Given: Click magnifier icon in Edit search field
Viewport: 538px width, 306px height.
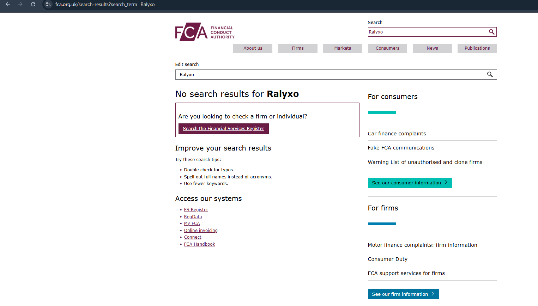Looking at the screenshot, I should [x=490, y=74].
